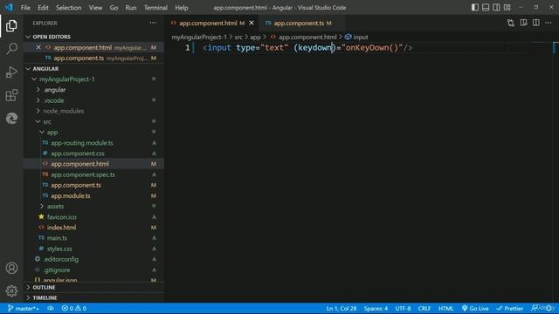Click src in the breadcrumb path
This screenshot has height=314, width=559.
238,37
